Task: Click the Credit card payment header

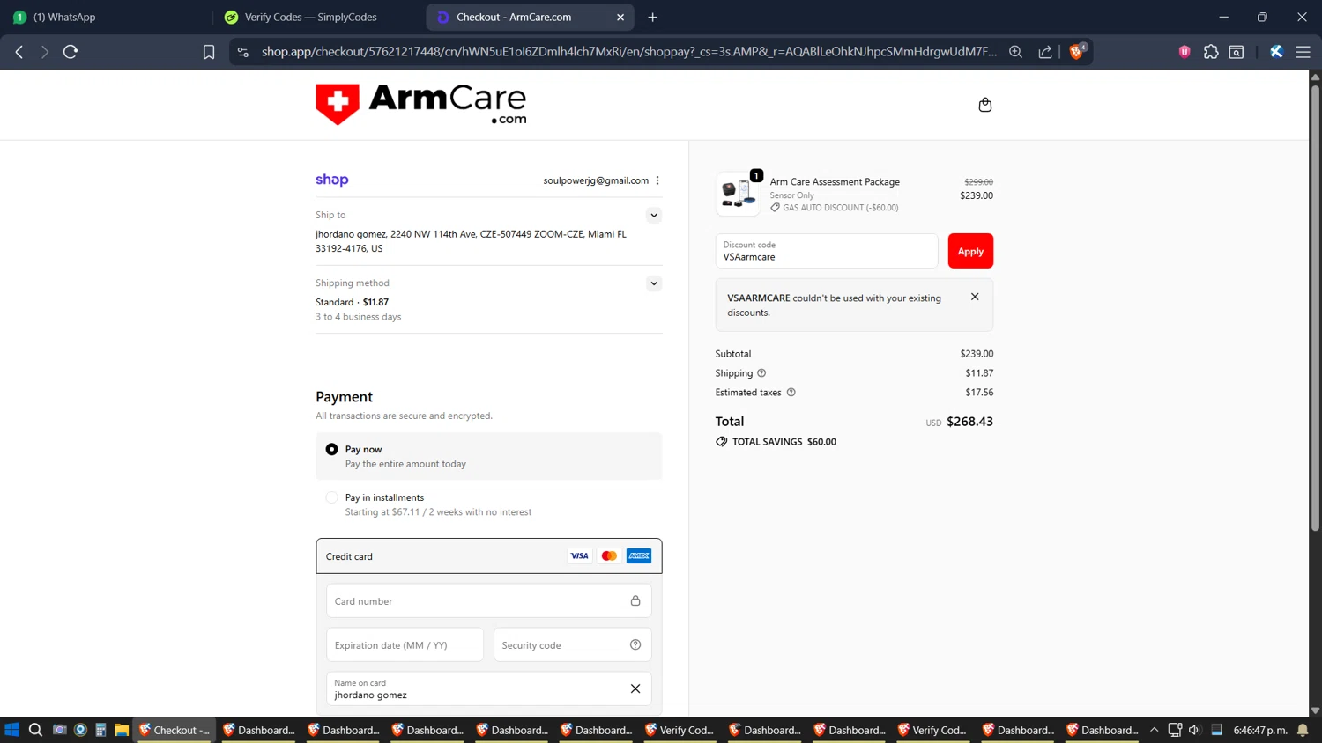Action: (489, 556)
